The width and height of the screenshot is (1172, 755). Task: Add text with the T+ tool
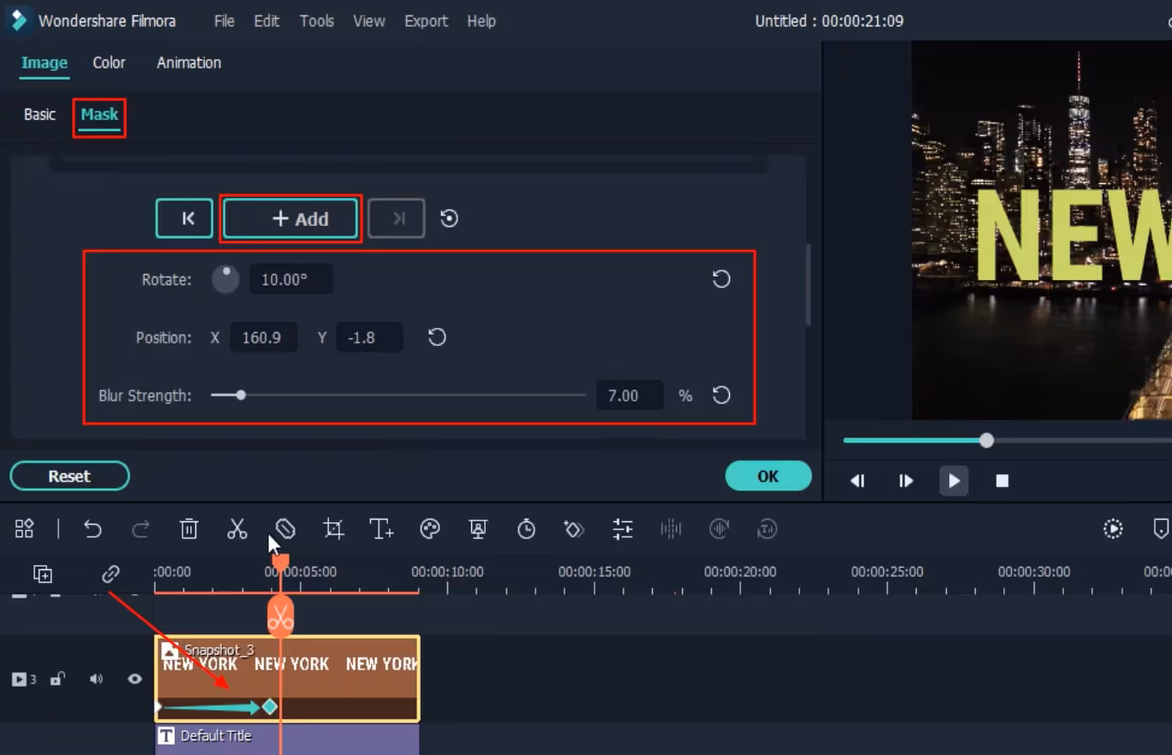point(381,529)
